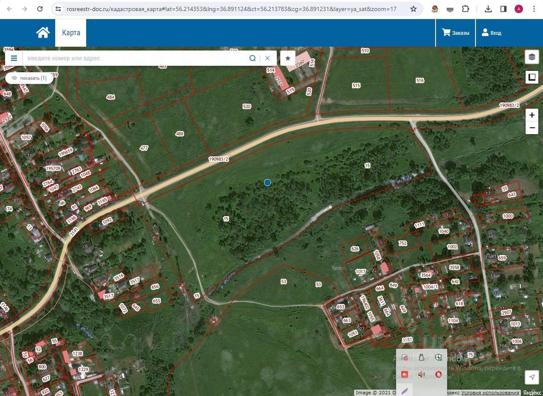The image size is (543, 396).
Task: Open the hamburger menu beside search field
Action: (x=14, y=58)
